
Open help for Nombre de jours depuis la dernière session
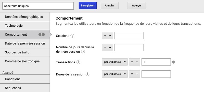[83, 52]
